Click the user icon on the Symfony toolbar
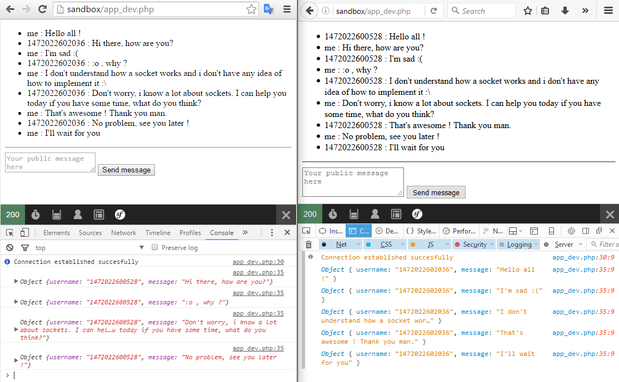This screenshot has height=382, width=619. 78,214
